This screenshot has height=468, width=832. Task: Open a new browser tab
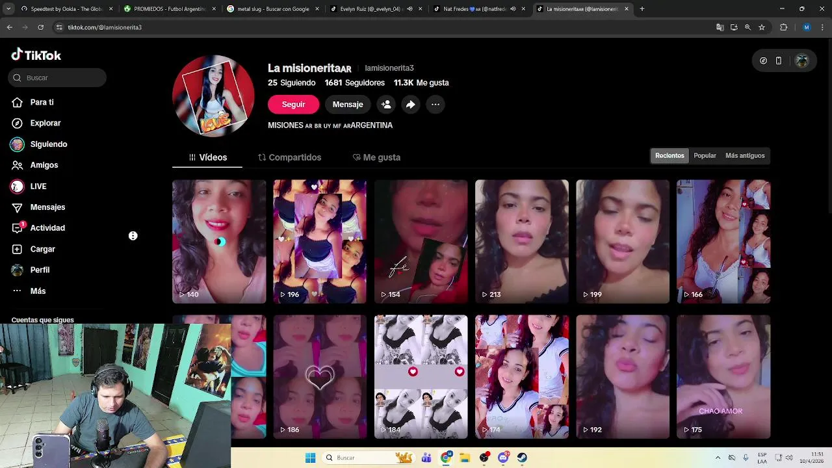pos(642,9)
